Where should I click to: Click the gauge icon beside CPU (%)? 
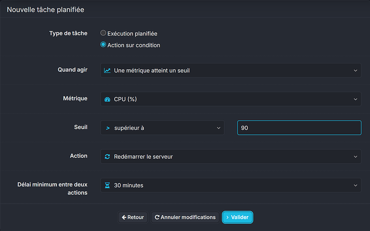107,99
